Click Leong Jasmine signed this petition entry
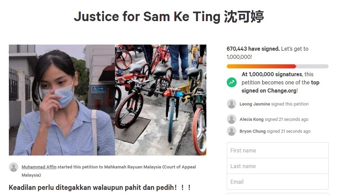Image resolution: width=347 pixels, height=195 pixels. pos(274,104)
